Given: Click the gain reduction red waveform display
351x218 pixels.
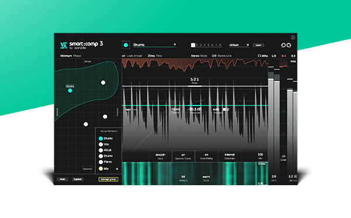Looking at the screenshot, I should point(195,65).
